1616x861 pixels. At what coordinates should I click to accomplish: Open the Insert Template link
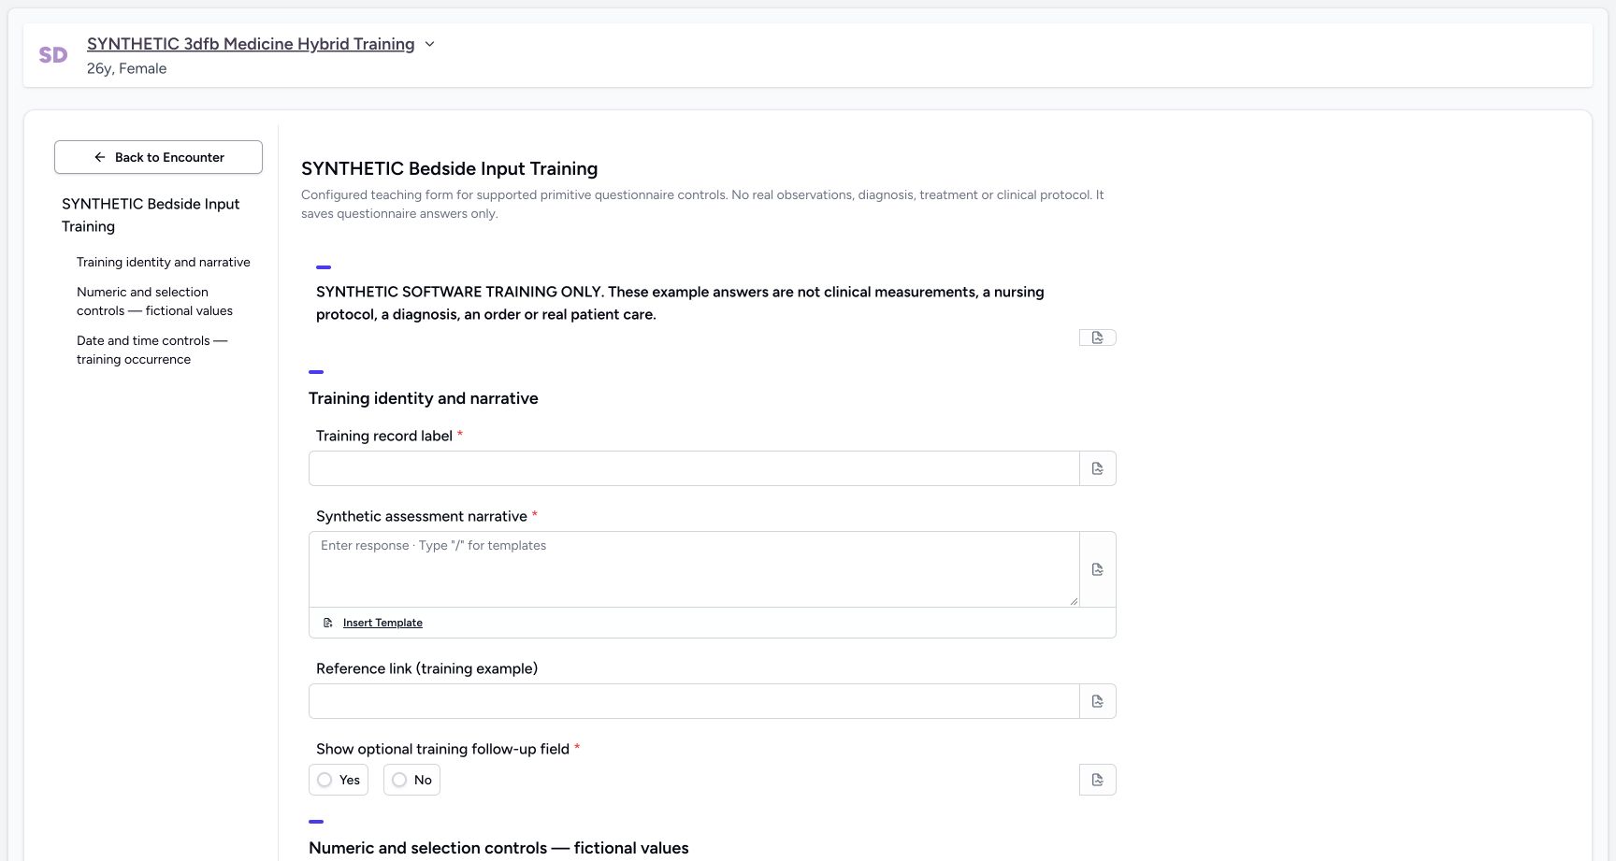pyautogui.click(x=382, y=623)
